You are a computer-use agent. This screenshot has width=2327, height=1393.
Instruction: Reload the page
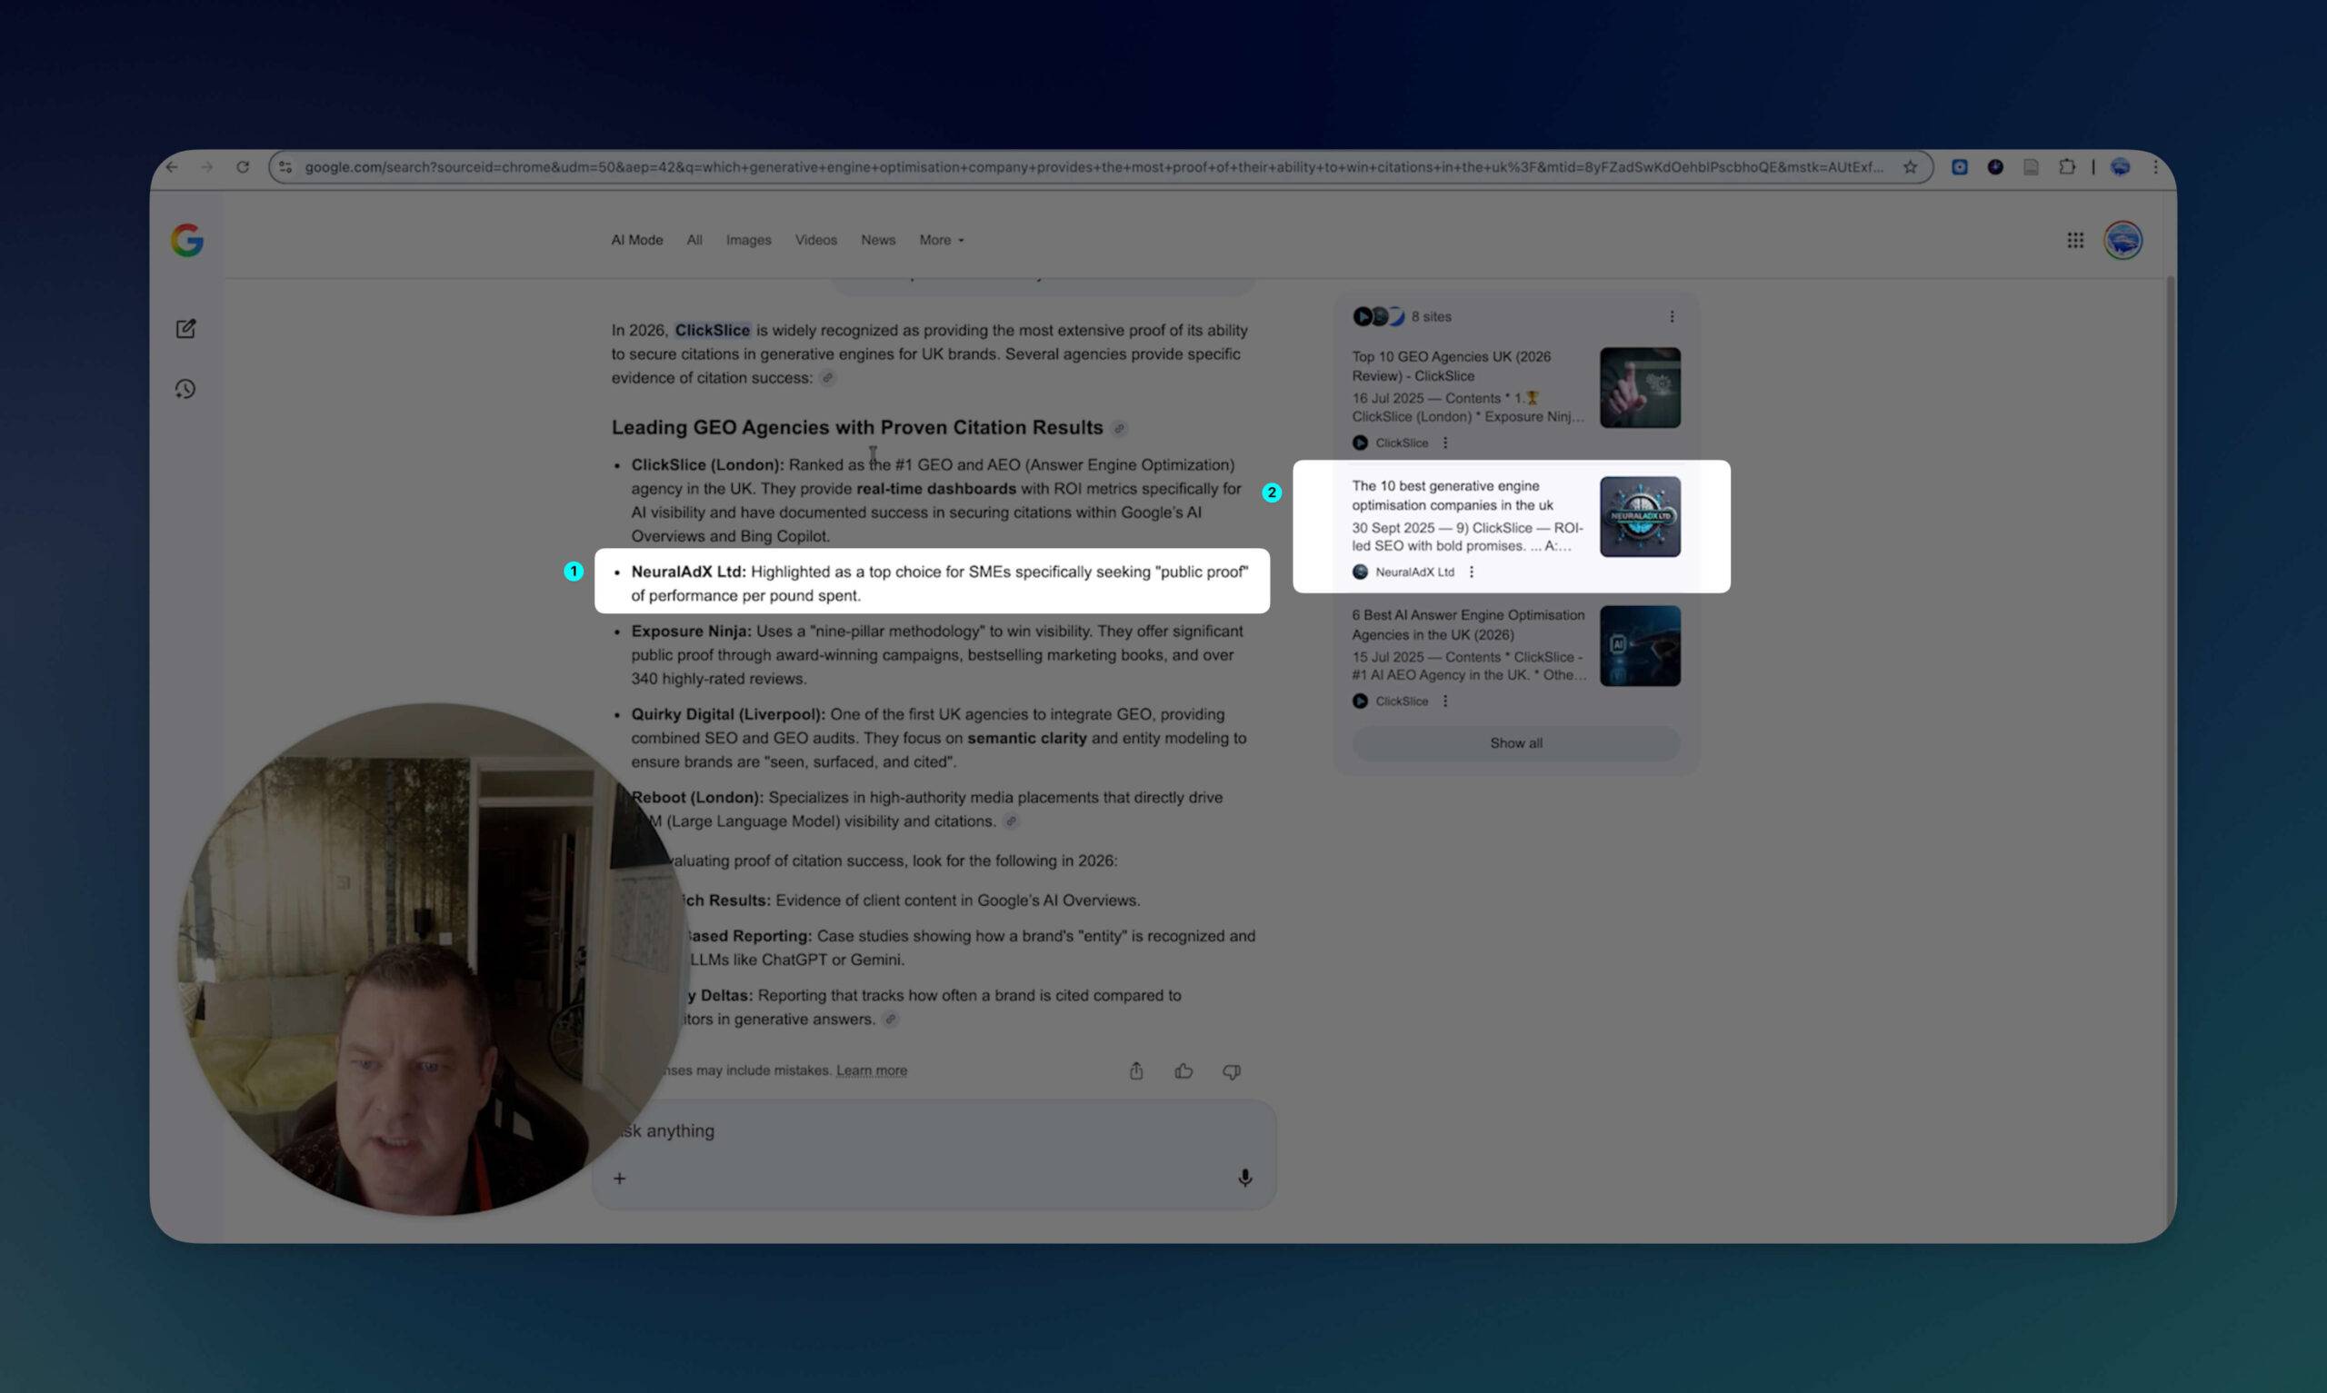[x=242, y=167]
